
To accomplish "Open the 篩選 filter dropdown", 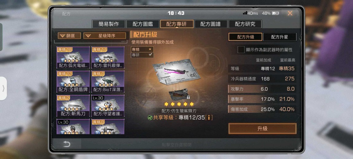I will [69, 36].
